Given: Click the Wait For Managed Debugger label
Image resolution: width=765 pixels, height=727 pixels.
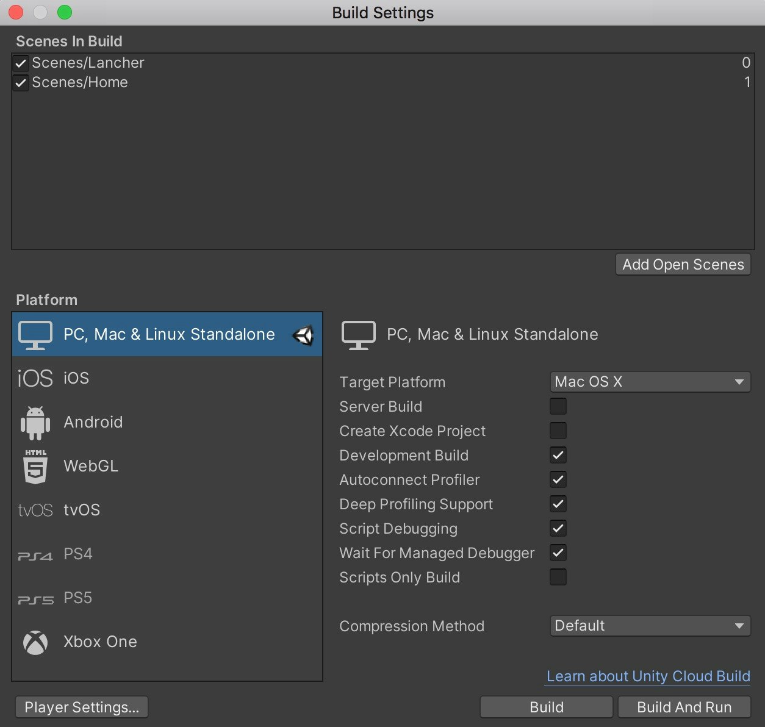Looking at the screenshot, I should point(437,553).
